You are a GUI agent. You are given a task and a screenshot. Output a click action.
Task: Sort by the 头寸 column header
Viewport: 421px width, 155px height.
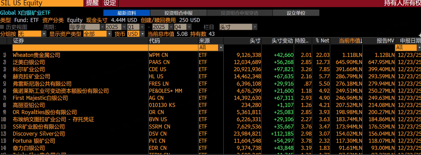tap(243, 41)
